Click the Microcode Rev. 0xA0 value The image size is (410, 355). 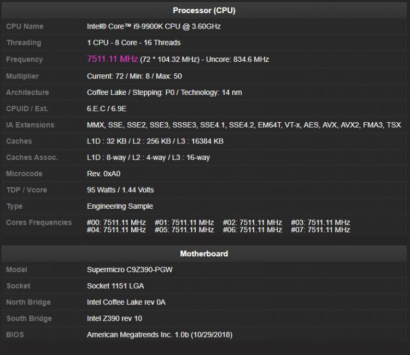(x=103, y=174)
